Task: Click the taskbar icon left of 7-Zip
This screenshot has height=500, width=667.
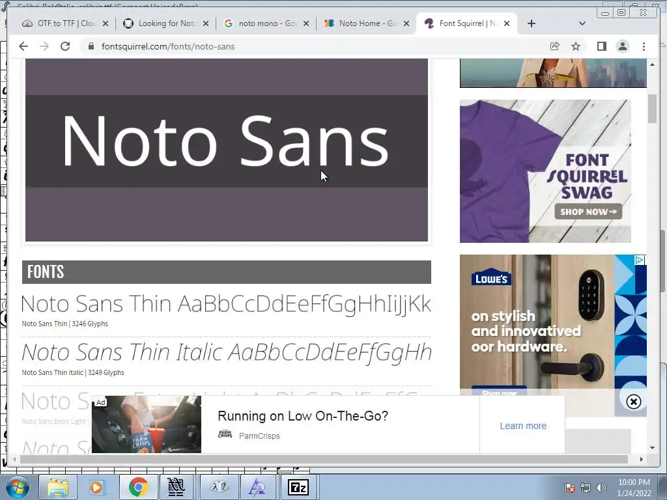Action: [x=258, y=487]
